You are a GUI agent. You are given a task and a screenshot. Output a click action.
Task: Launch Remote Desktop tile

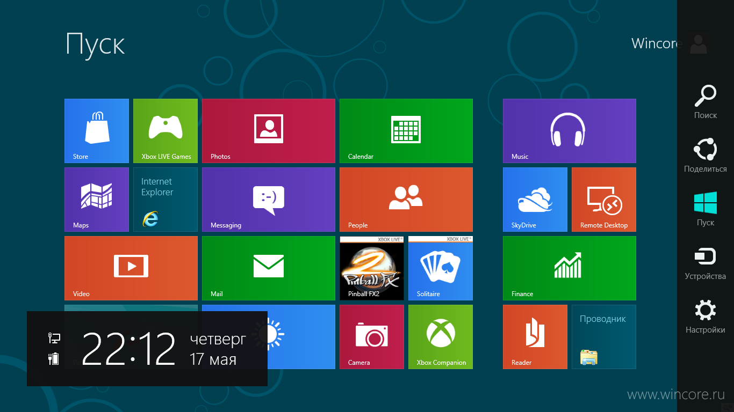tap(604, 200)
